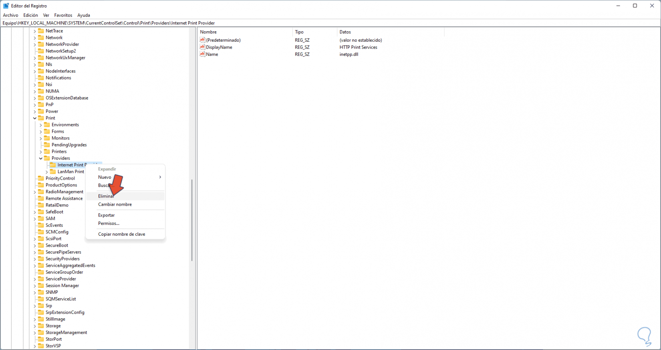Open Permisos... from the context menu
Viewport: 661px width, 350px height.
(125, 223)
